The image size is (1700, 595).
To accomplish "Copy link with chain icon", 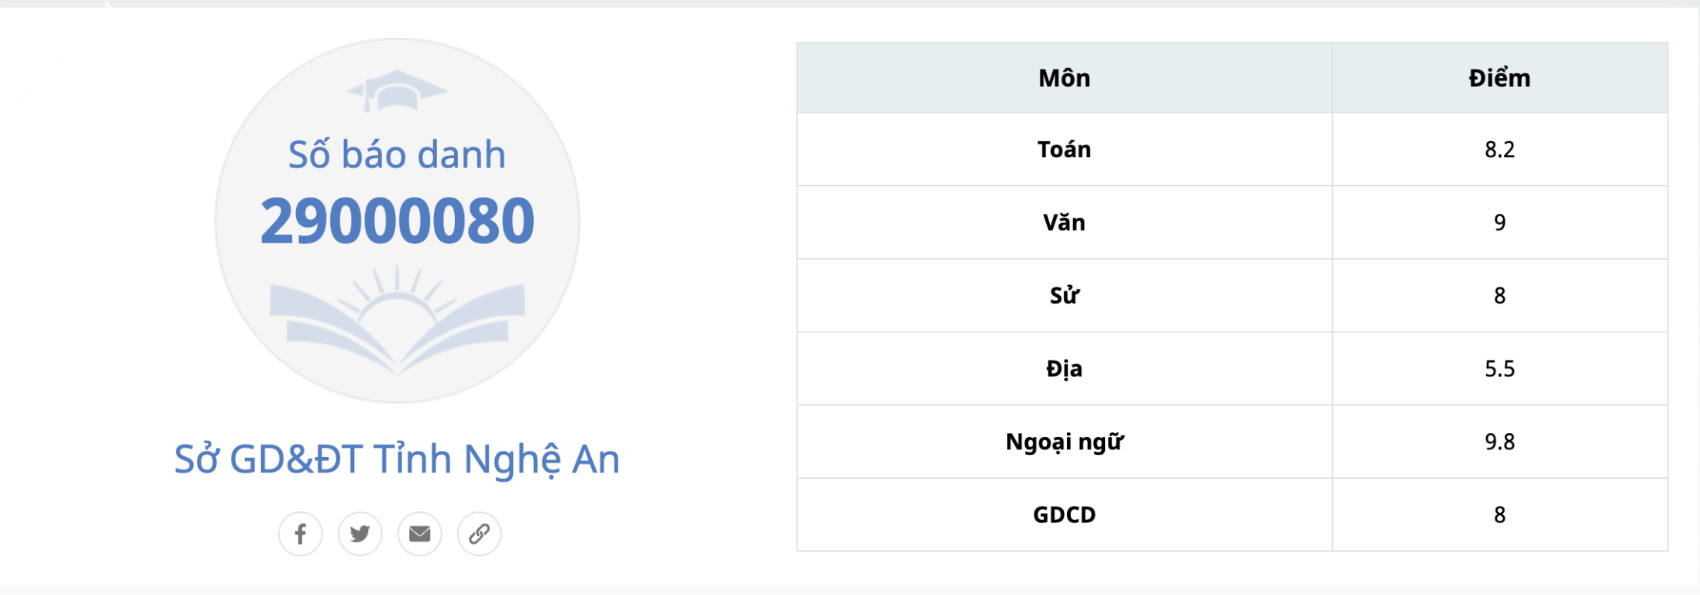I will 480,534.
